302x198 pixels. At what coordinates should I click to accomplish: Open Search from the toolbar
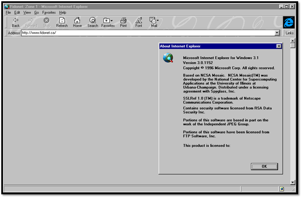(93, 20)
